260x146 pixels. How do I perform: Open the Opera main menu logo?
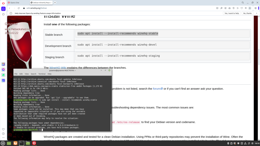(x=3, y=3)
